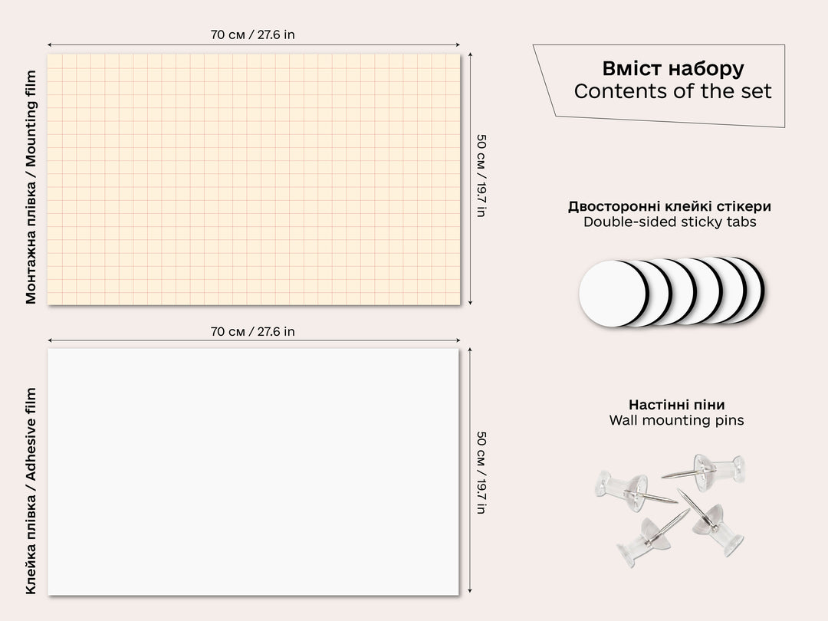Click the vertical "Adhesive film" side label
Screen dimensions: 828x621
tap(31, 491)
